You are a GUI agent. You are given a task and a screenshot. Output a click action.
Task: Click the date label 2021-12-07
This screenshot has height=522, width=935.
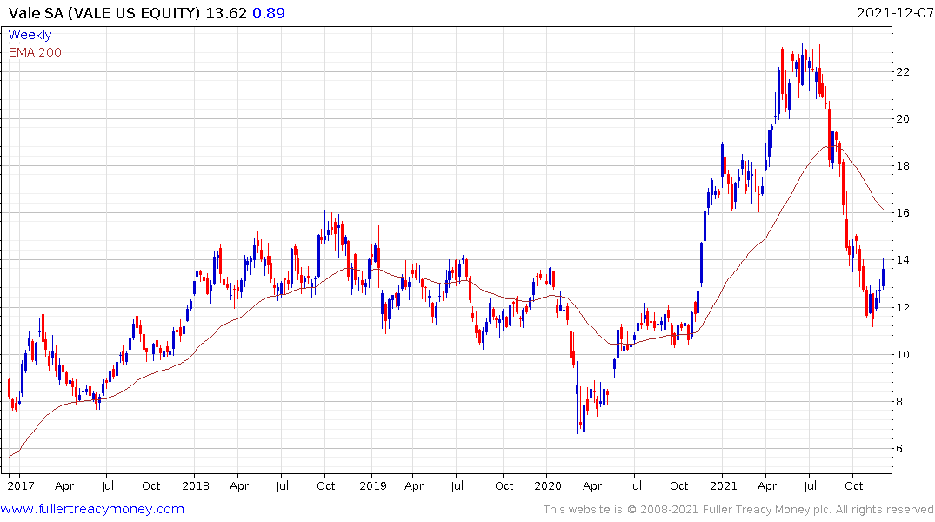click(895, 13)
